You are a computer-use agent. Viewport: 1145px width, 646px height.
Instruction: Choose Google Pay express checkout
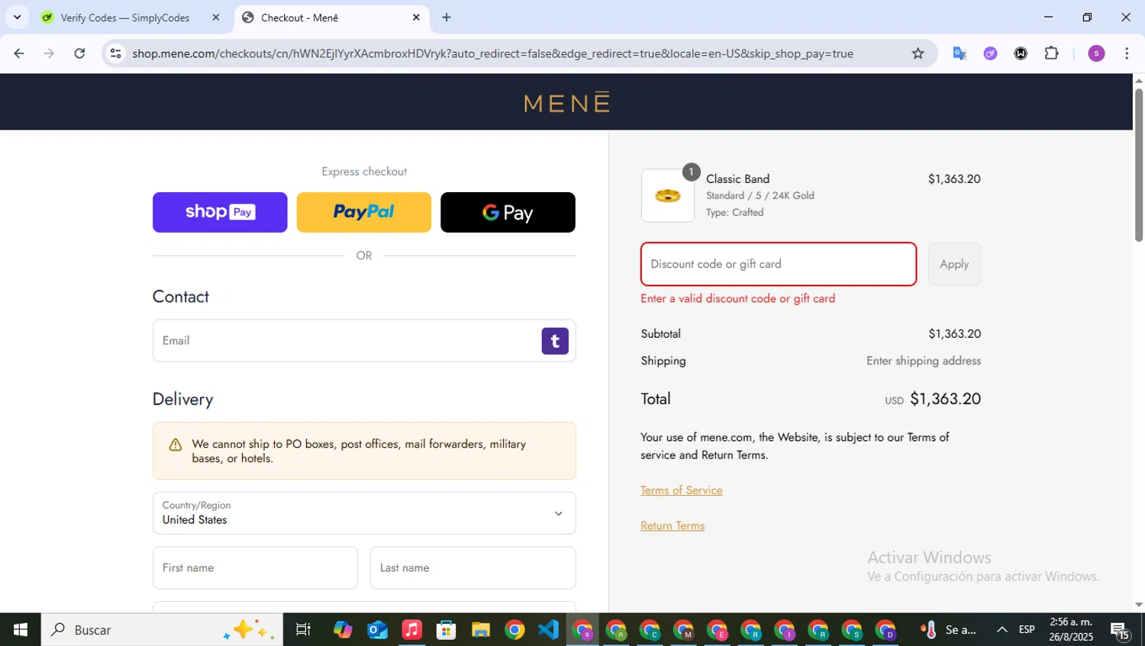click(x=508, y=212)
